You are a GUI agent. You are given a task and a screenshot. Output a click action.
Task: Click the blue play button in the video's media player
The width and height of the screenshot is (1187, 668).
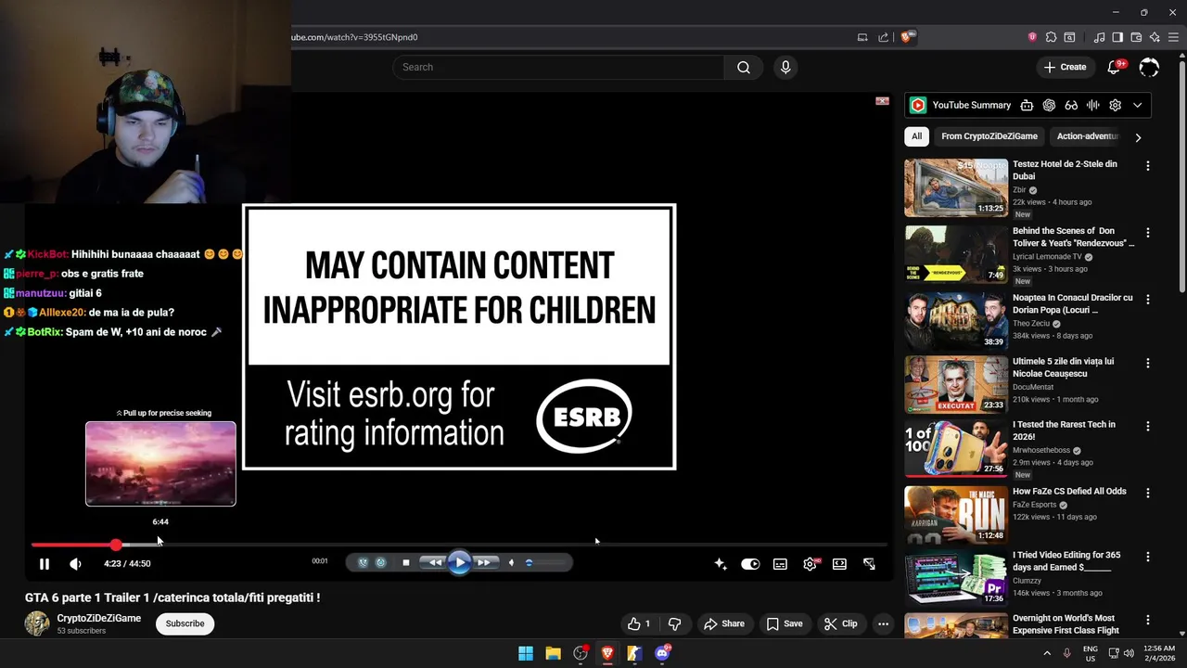click(459, 562)
